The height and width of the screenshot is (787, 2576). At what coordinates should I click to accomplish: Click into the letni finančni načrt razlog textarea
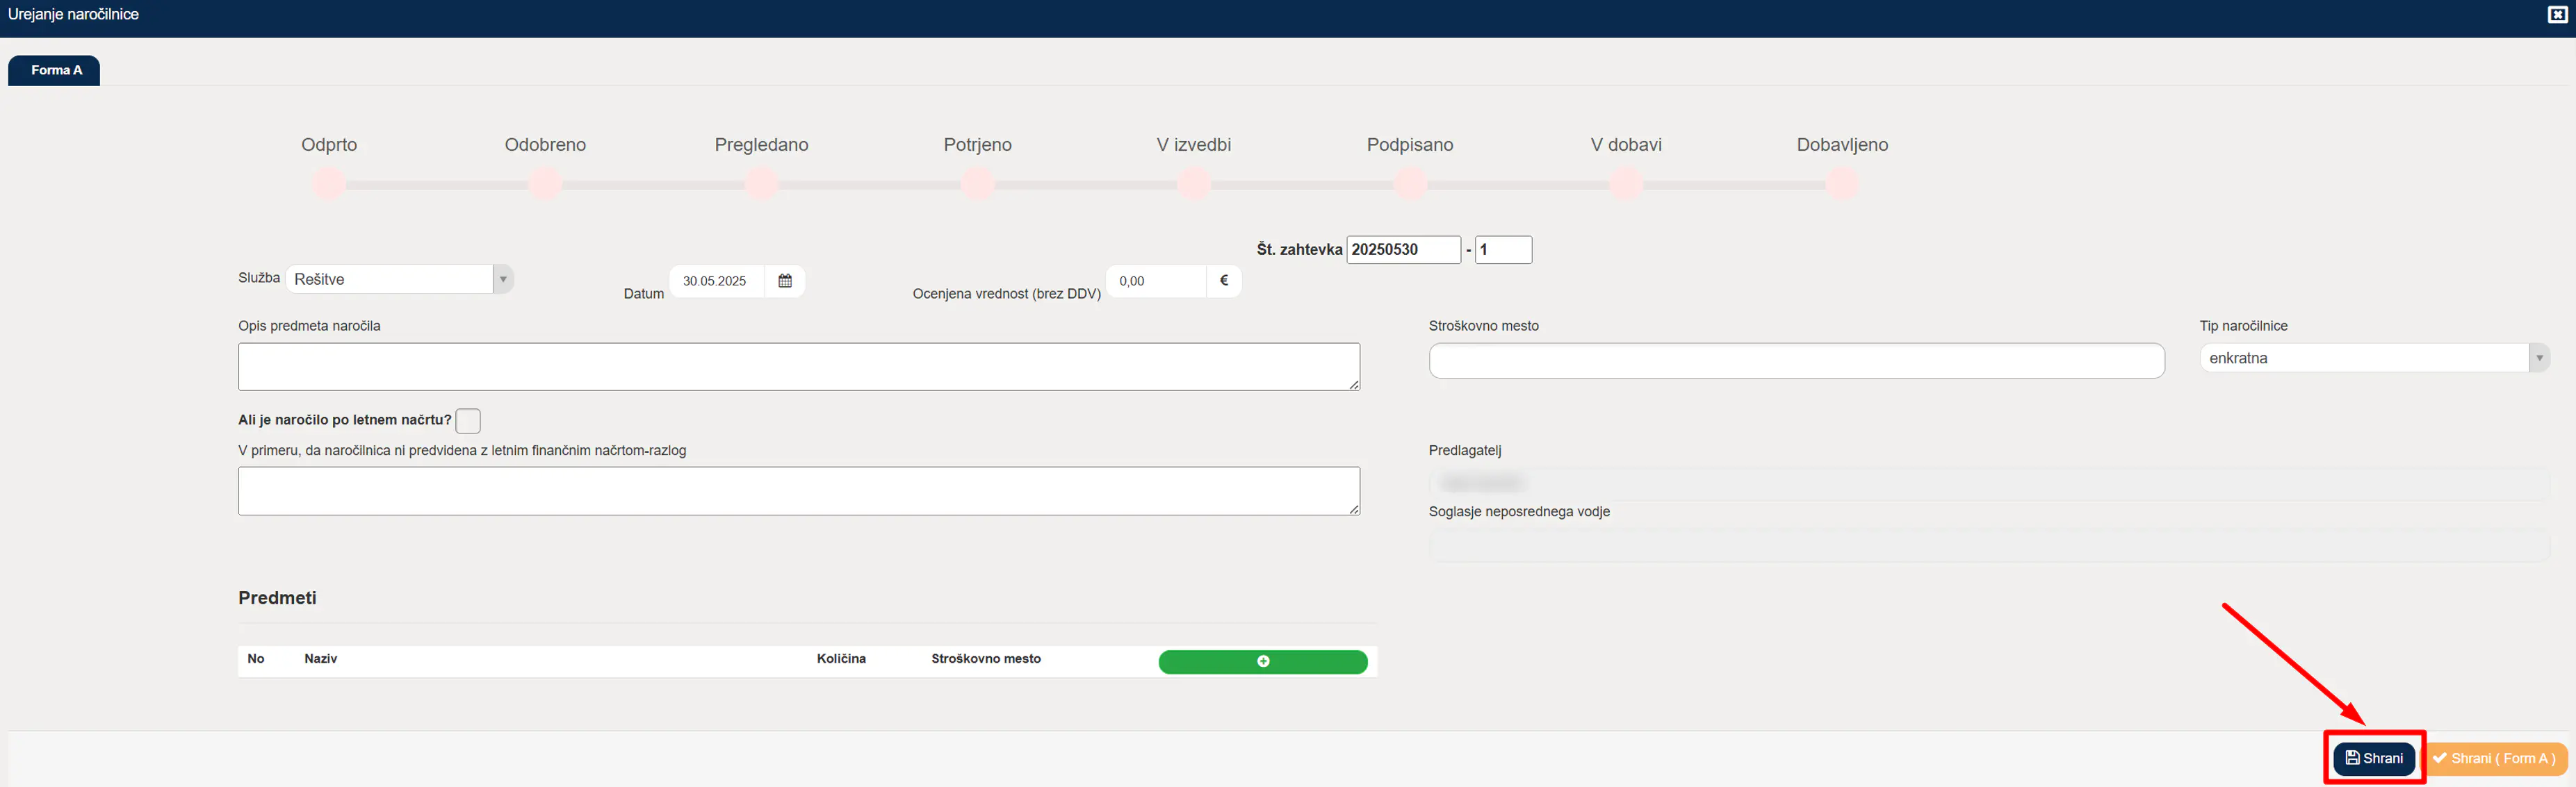click(798, 490)
